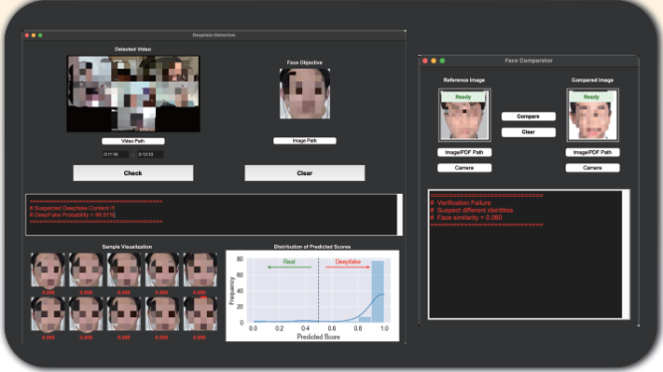Select the Compared Image face thumbnail
Screen dimensions: 663x372
(592, 115)
